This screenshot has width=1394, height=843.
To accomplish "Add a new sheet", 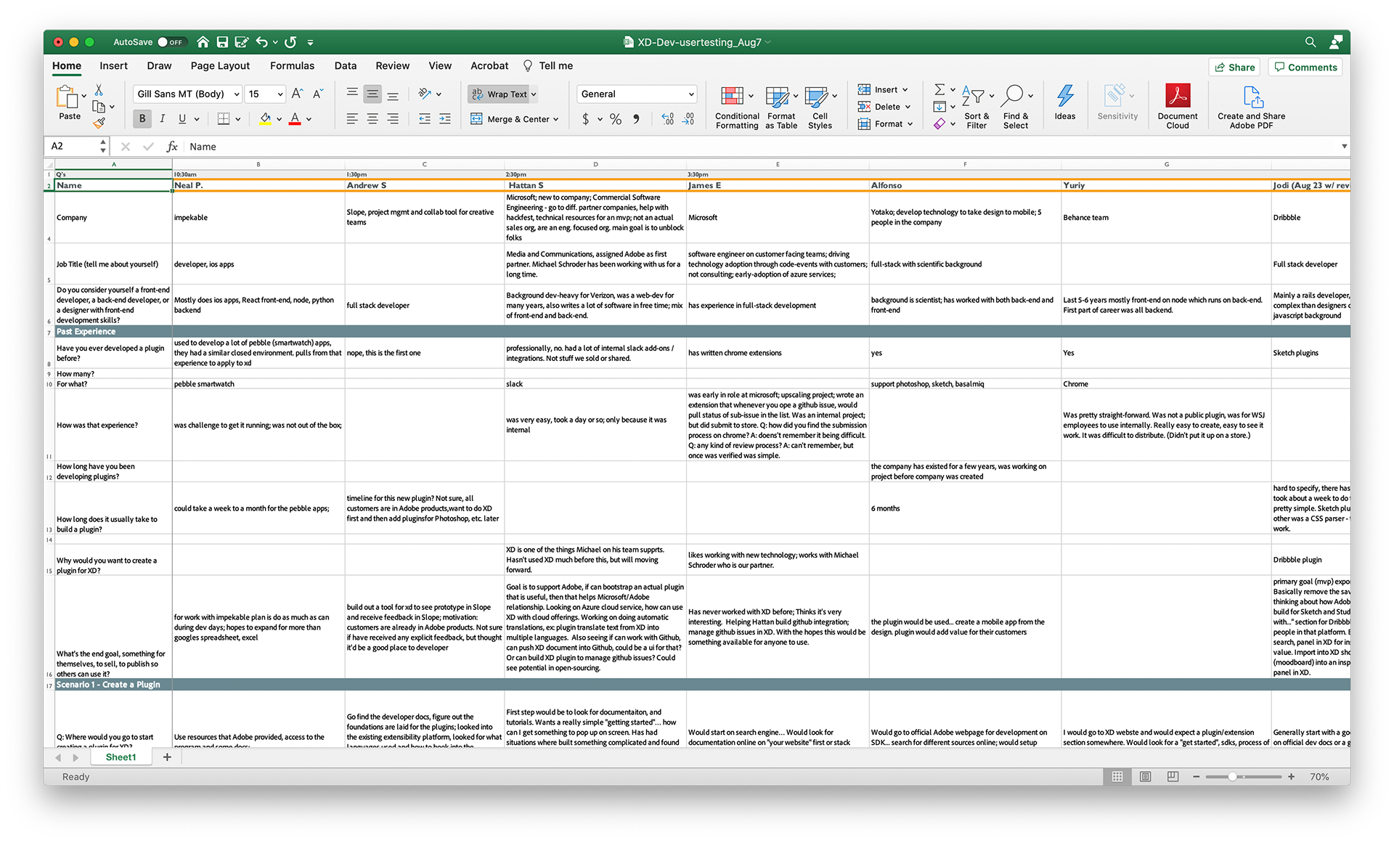I will 167,757.
